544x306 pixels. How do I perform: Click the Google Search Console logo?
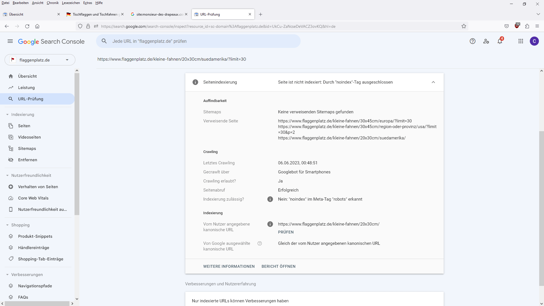(x=51, y=42)
